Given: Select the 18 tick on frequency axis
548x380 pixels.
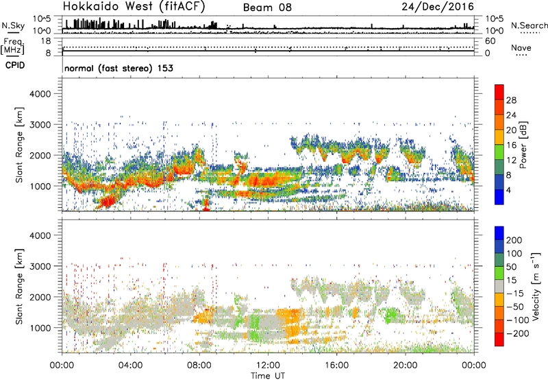Looking at the screenshot, I should coord(46,41).
